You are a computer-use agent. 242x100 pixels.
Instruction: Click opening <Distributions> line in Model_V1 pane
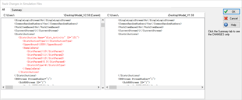click(x=128, y=34)
